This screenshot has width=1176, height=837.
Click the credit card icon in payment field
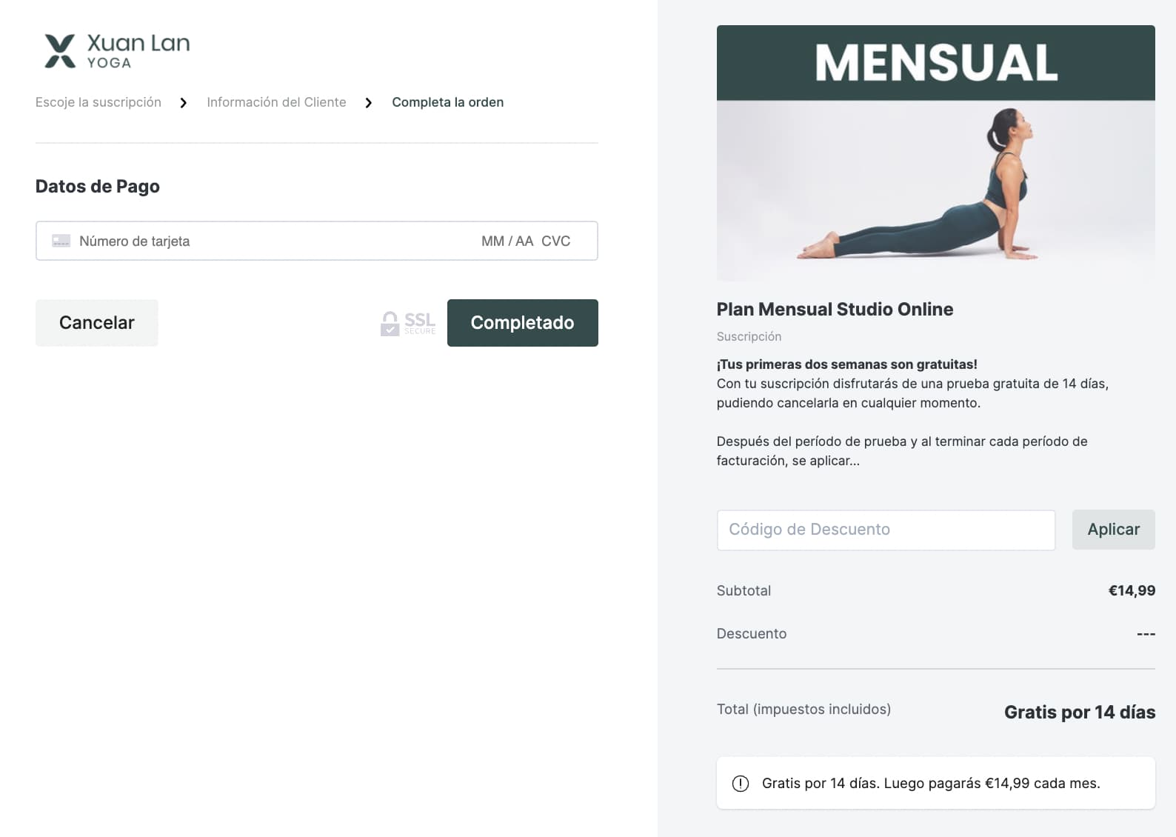point(61,241)
